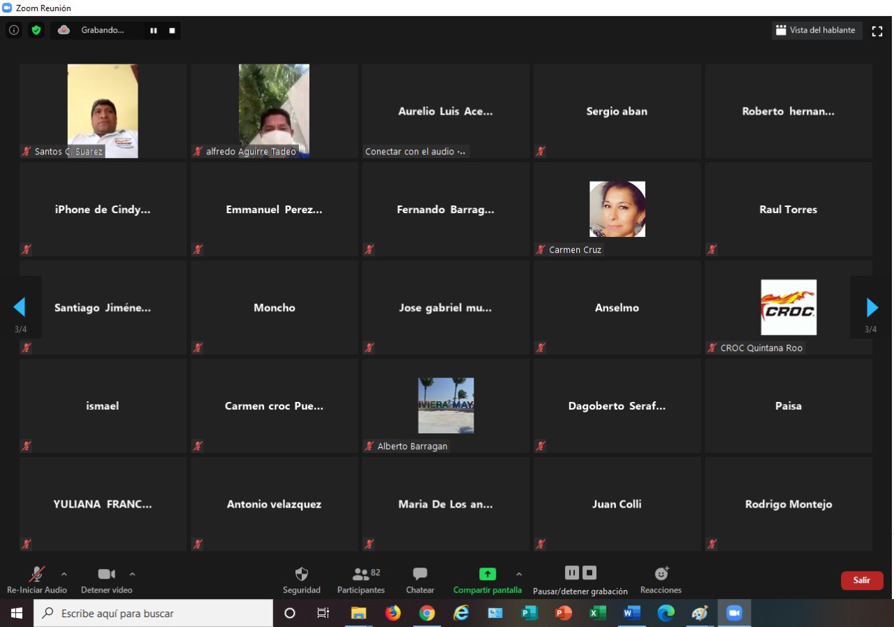
Task: Click the green encryption shield icon
Action: click(x=36, y=30)
